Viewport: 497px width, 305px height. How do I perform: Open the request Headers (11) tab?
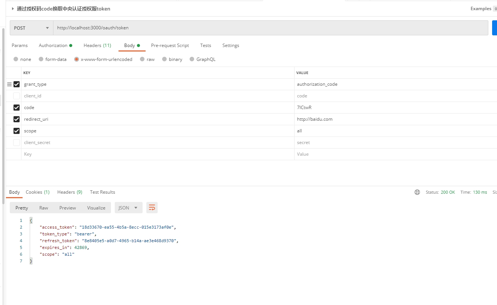(x=97, y=46)
